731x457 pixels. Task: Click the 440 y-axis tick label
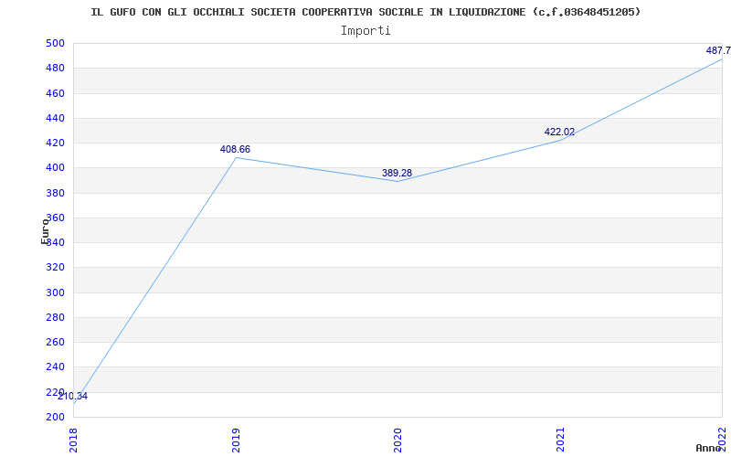pyautogui.click(x=55, y=118)
